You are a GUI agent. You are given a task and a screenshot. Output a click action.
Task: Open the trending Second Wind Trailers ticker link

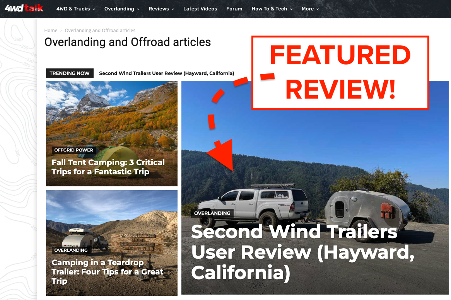click(x=167, y=73)
